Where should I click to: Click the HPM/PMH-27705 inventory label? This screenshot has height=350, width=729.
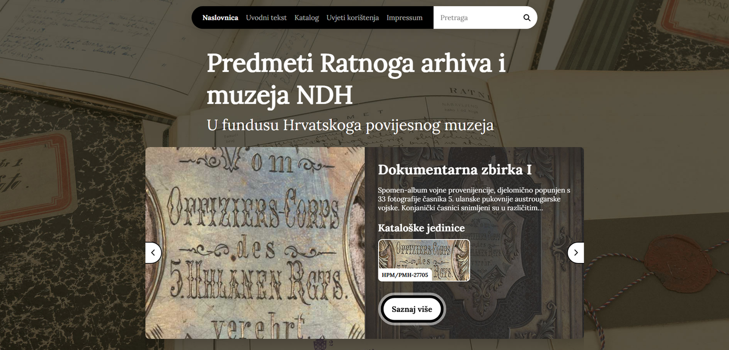(x=405, y=274)
